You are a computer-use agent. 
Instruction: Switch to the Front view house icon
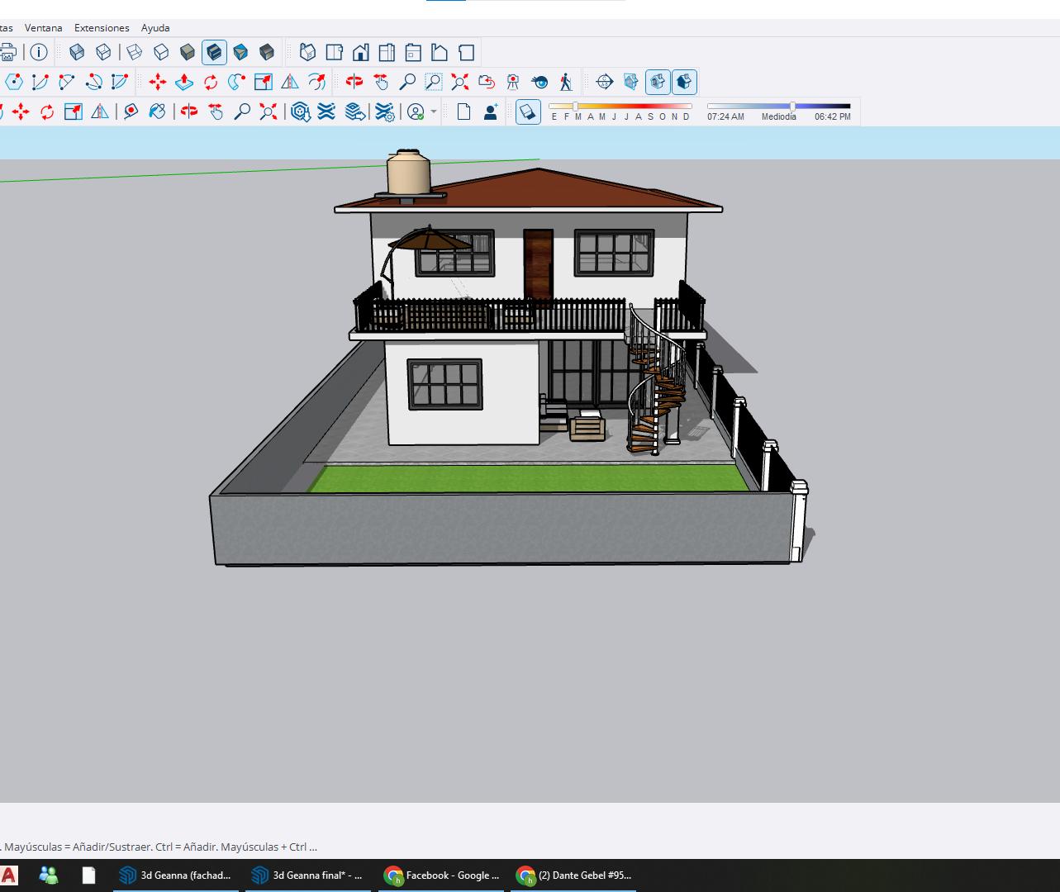coord(360,53)
